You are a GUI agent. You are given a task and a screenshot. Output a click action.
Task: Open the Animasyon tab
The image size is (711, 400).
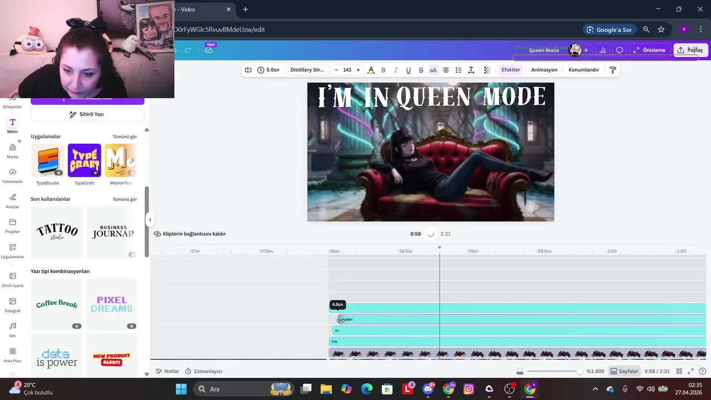tap(544, 70)
